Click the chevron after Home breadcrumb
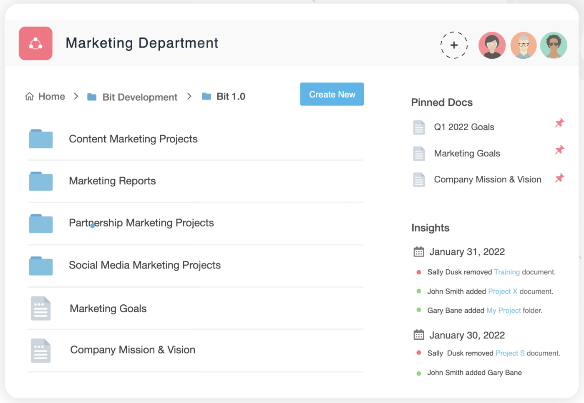Viewport: 584px width, 403px height. point(76,97)
